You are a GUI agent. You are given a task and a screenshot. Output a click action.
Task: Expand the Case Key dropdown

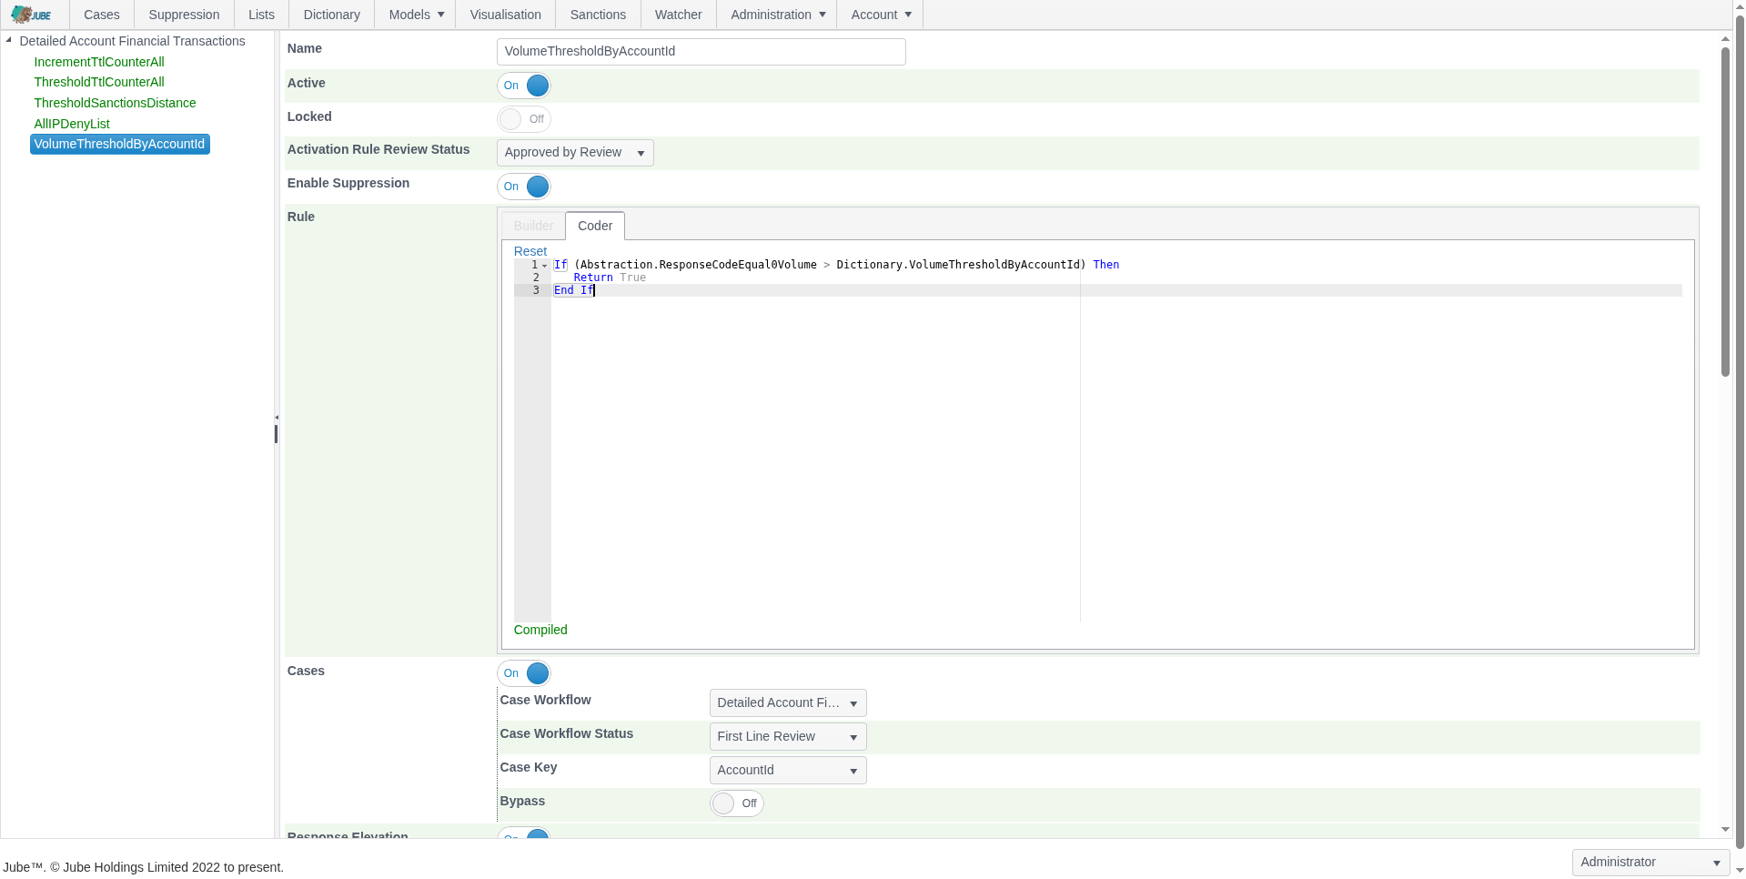pos(787,771)
